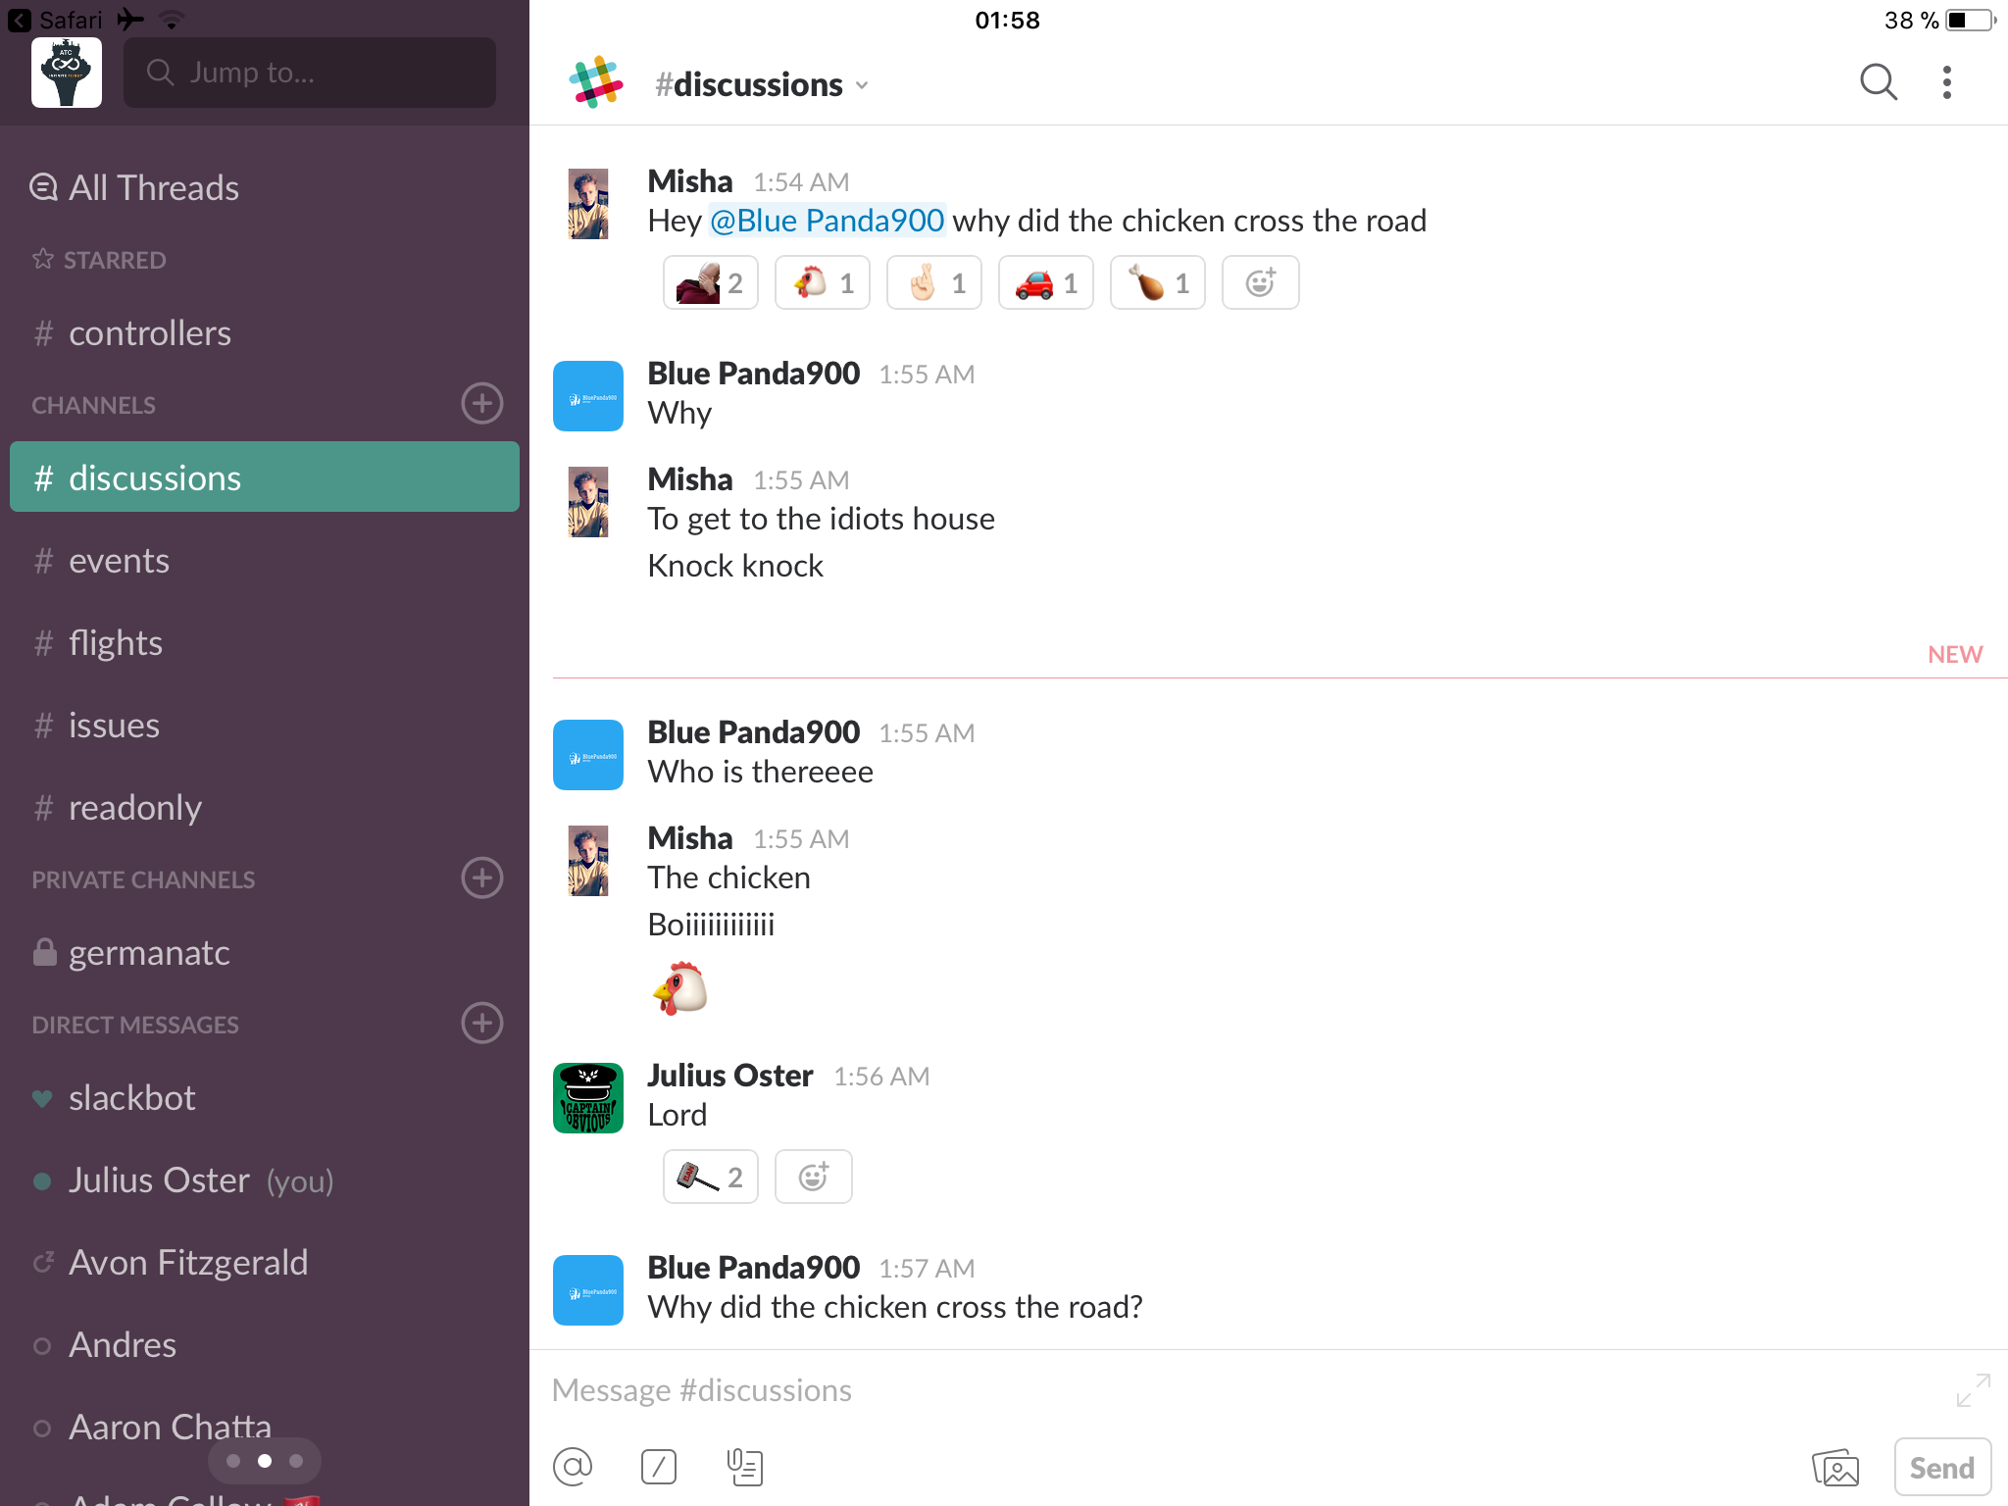Open the @Blue Panda900 mention link
Image resolution: width=2008 pixels, height=1506 pixels.
(827, 221)
